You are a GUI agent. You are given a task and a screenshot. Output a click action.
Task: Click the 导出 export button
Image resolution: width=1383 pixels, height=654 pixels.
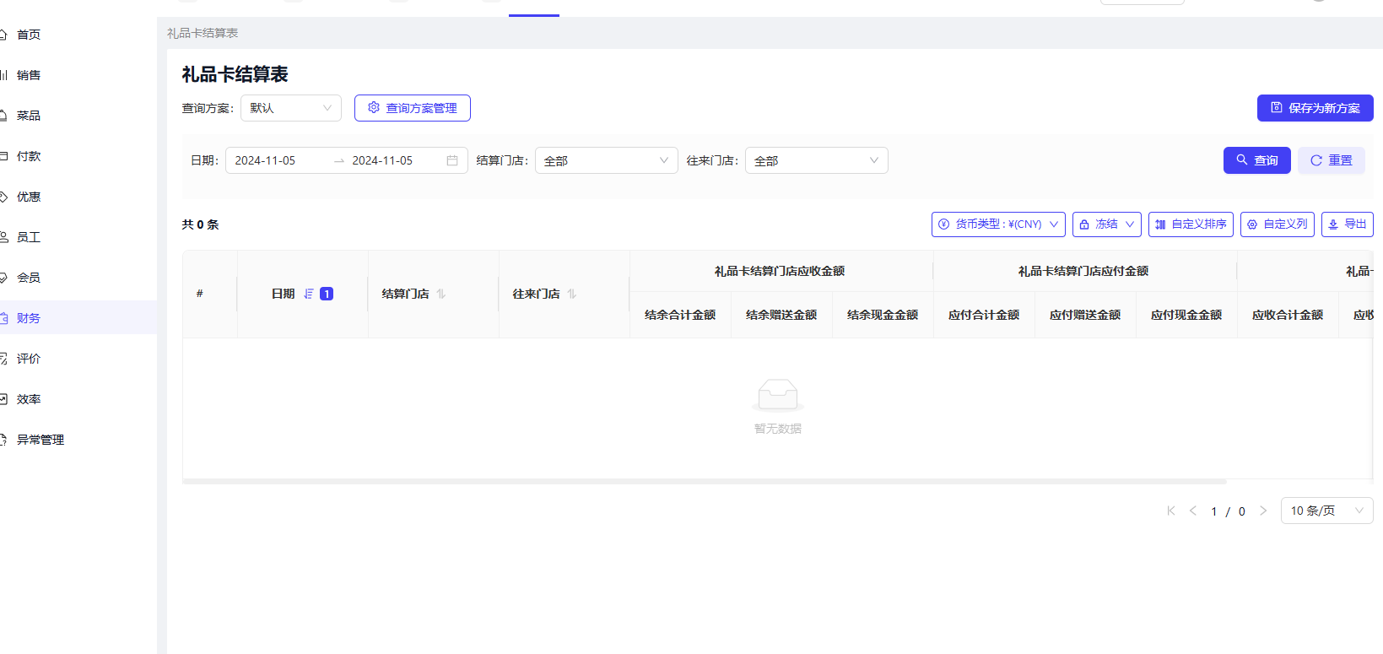pos(1348,224)
